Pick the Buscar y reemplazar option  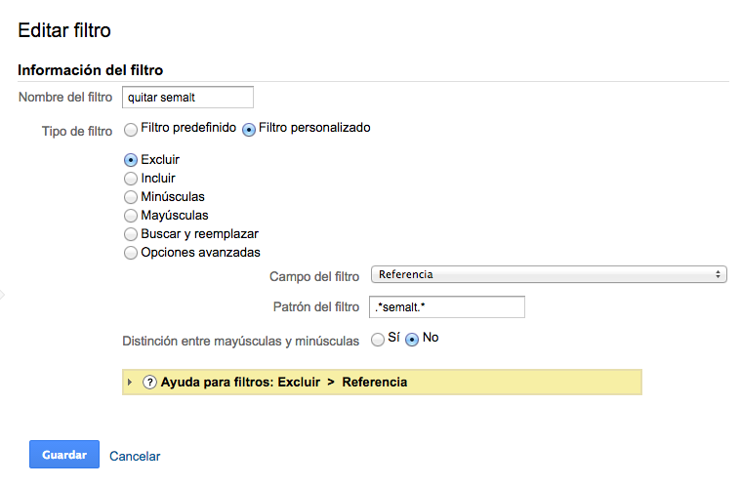(x=131, y=234)
